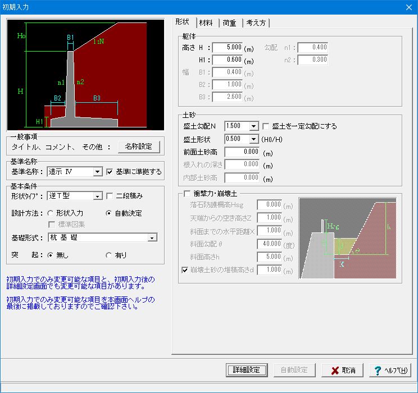The height and width of the screenshot is (393, 418).
Task: Check 盛土を一定勾配にする option
Action: point(266,126)
